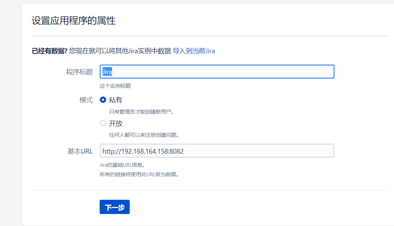
Task: Click the 您现在就可以将其他Jira实例中数据 sentence
Action: point(120,51)
